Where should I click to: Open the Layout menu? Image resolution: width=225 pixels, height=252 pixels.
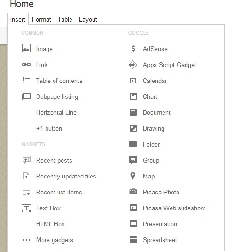(88, 20)
